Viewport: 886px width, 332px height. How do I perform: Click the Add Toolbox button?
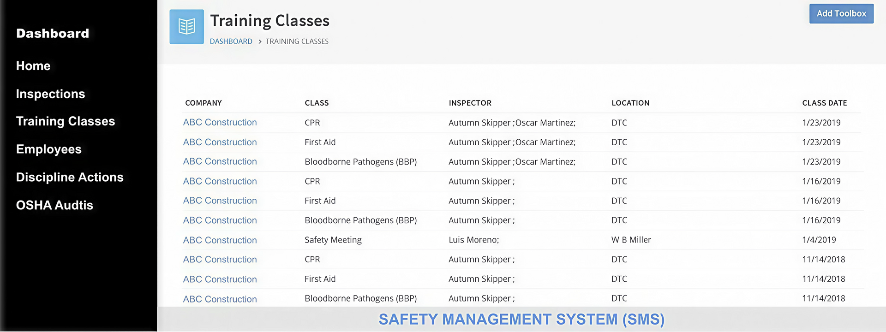841,14
